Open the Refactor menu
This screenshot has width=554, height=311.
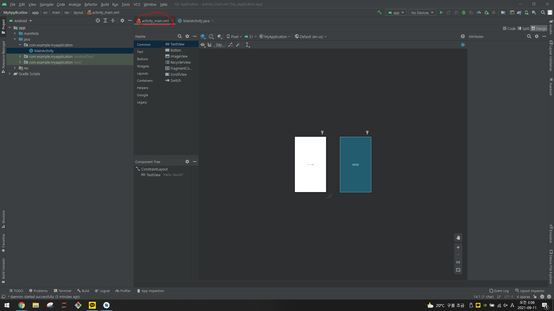[x=91, y=4]
